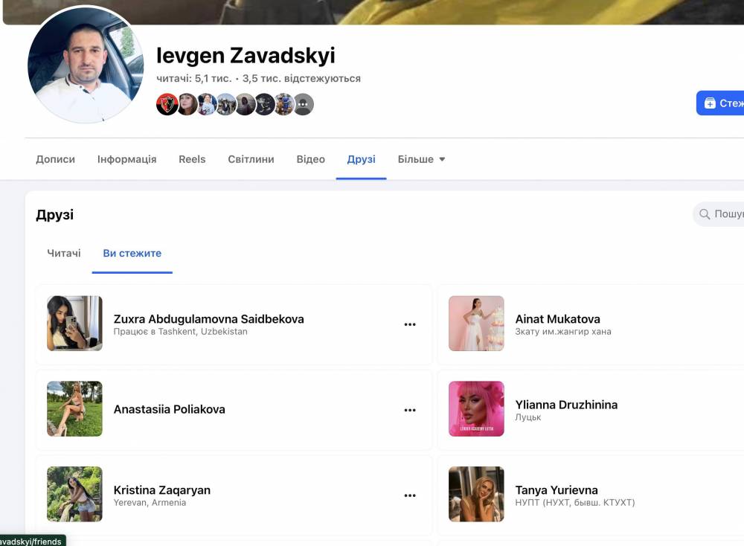744x546 pixels.
Task: Click 3,5 тис. відстежуються link
Action: 301,78
